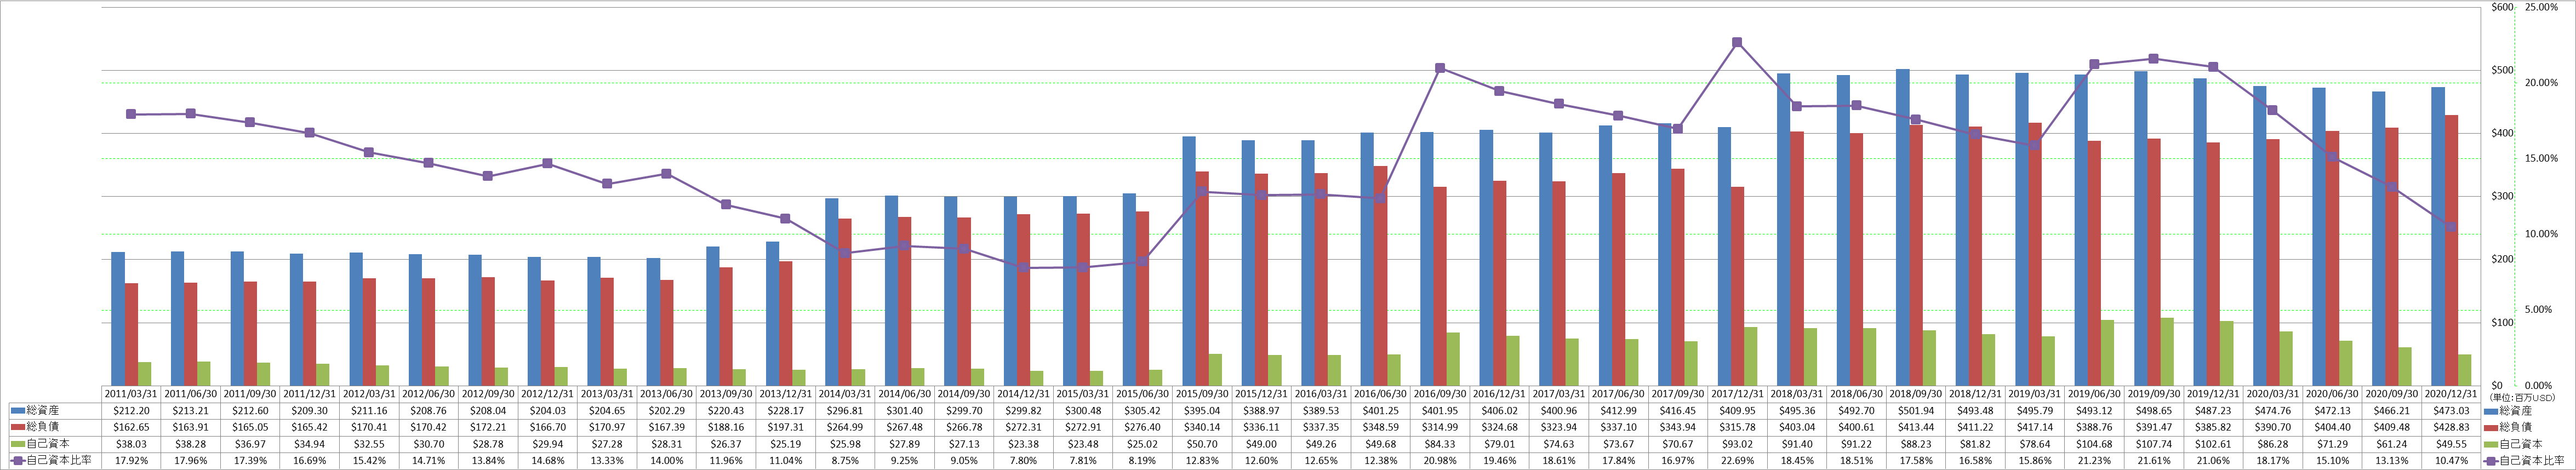The width and height of the screenshot is (2576, 470).
Task: Select the red 総負債 bar for 2020/12/31
Action: pos(2452,250)
